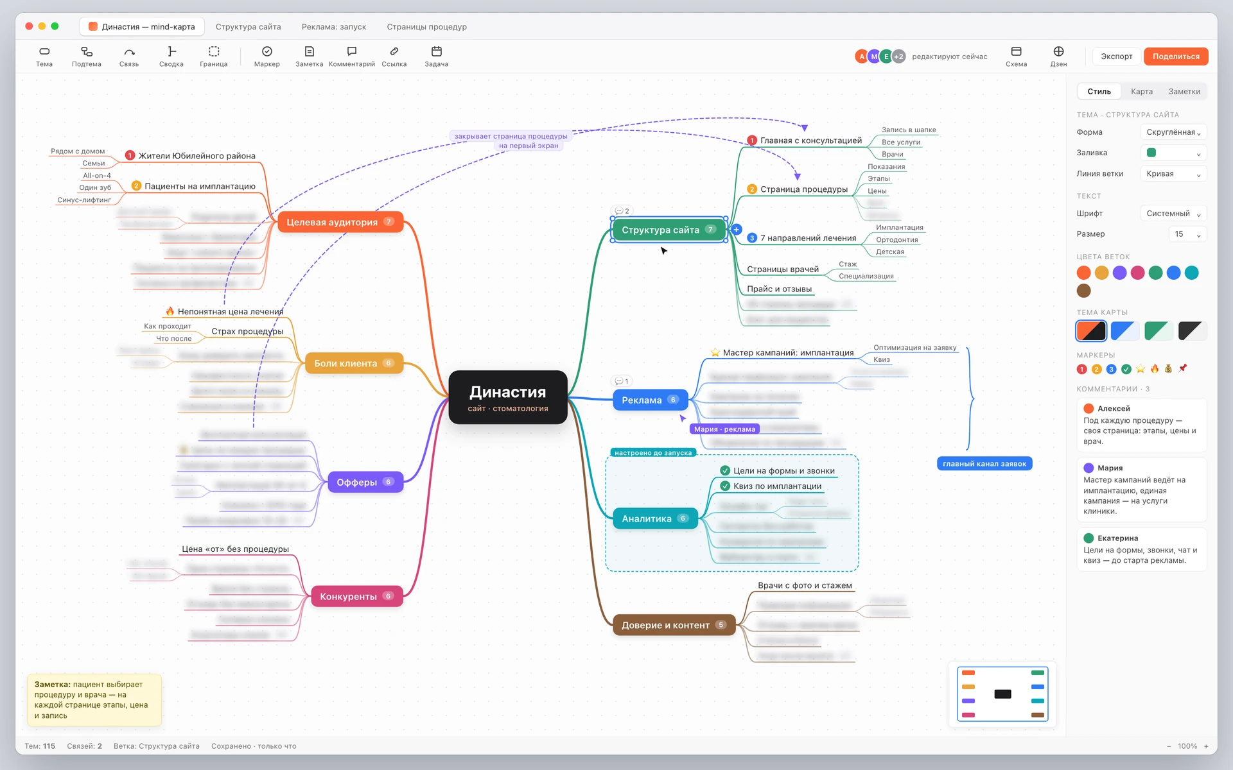The image size is (1233, 770).
Task: Insert a Ссылка link
Action: pos(394,56)
